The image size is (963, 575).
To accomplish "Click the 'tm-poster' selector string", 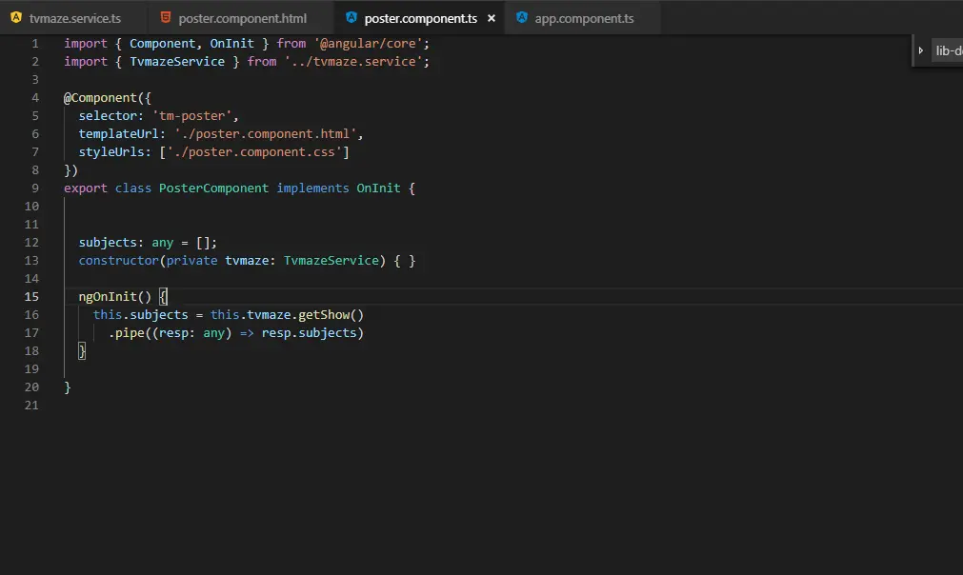I will 191,115.
